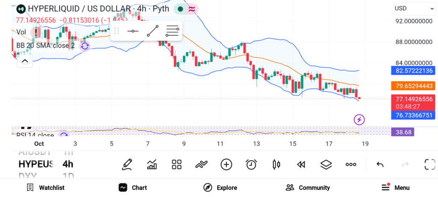Start bar replay with the rewind icon
Viewport: 438px width, 197px height.
tap(301, 165)
